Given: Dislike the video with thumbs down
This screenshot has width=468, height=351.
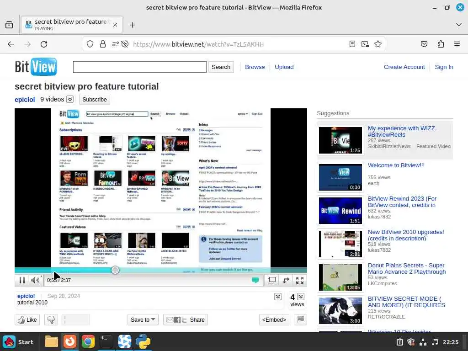Looking at the screenshot, I should pos(51,319).
